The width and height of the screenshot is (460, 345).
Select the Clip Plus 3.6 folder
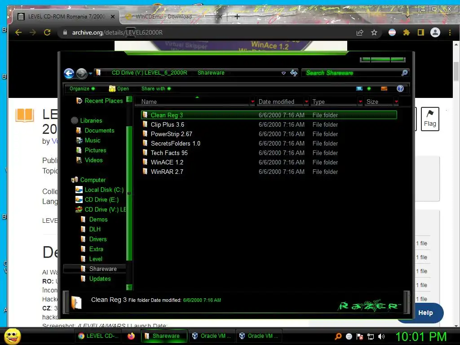point(269,124)
